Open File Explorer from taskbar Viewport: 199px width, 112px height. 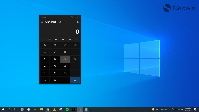41,109
